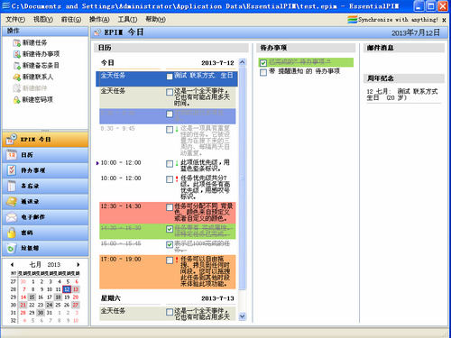Uncheck the 15:00-15:45 completed task
This screenshot has width=451, height=338.
click(170, 244)
